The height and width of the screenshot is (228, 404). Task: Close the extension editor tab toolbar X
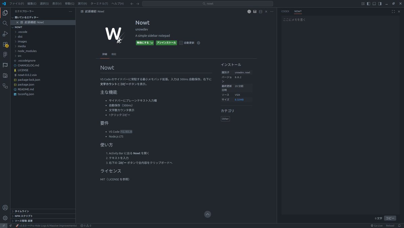coord(266,11)
